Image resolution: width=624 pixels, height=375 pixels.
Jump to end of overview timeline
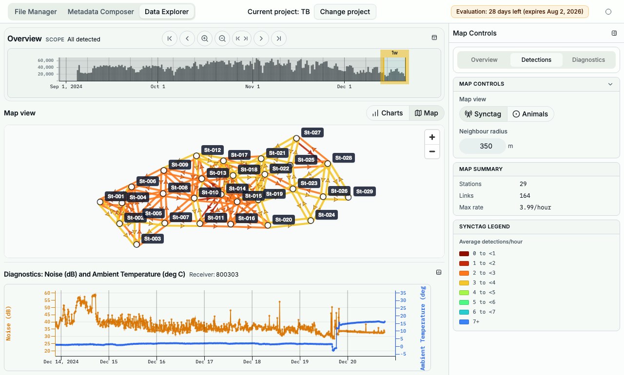coord(279,38)
